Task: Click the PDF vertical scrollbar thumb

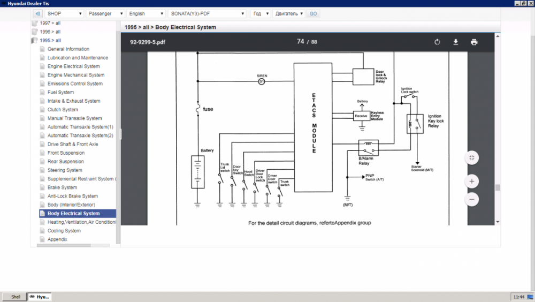Action: point(498,187)
